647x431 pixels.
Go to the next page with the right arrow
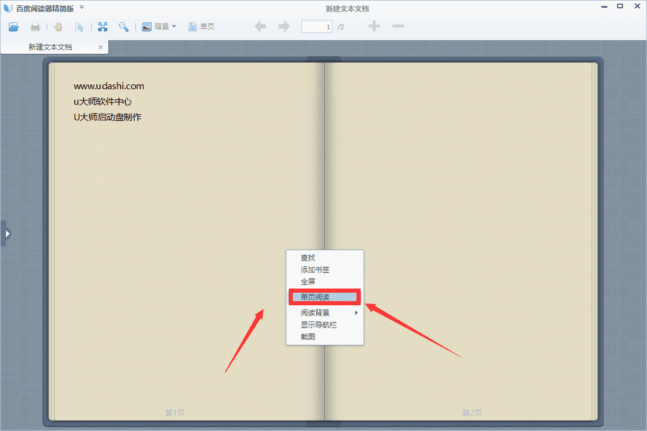coord(285,26)
